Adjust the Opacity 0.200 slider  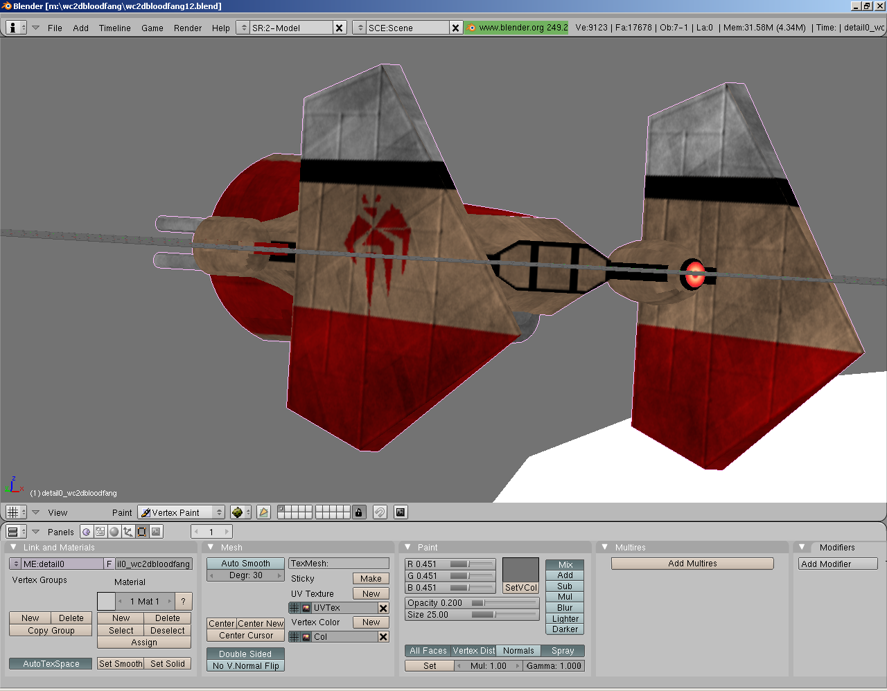(472, 603)
